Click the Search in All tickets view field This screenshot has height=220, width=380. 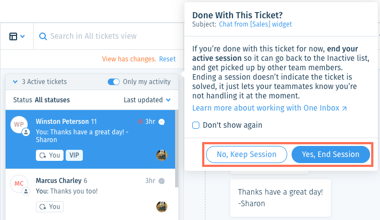109,36
